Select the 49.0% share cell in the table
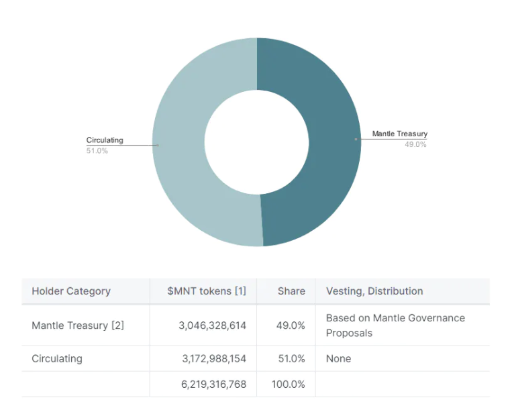The height and width of the screenshot is (414, 512). click(x=291, y=325)
